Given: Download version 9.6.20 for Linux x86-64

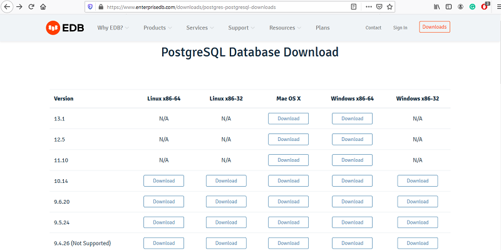Looking at the screenshot, I should tap(163, 202).
